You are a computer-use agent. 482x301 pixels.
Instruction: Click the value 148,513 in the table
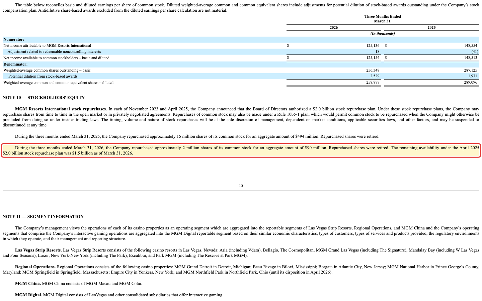tap(471, 58)
